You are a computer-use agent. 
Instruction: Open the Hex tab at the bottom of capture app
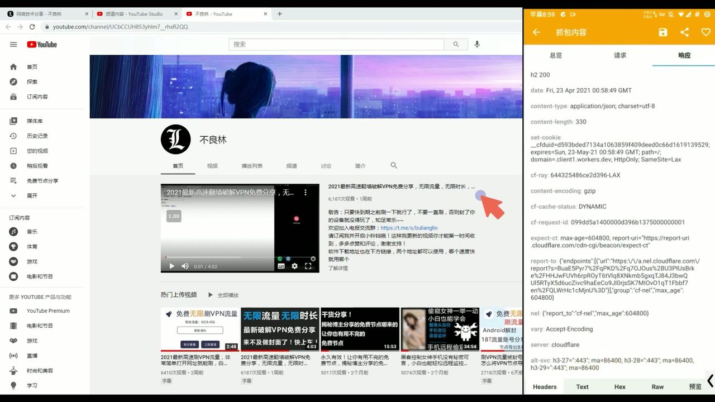[x=619, y=386]
